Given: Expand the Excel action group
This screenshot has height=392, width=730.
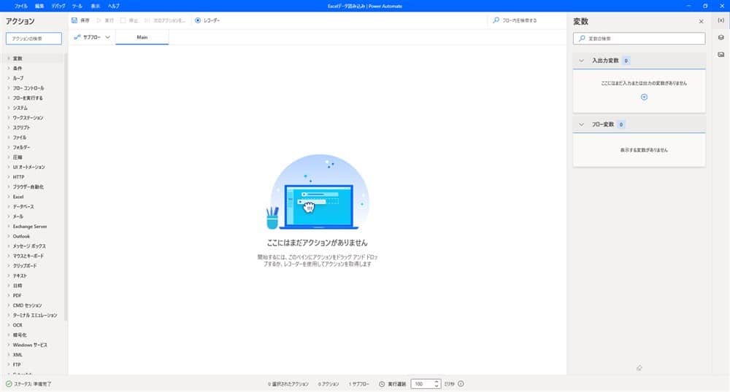Looking at the screenshot, I should click(18, 197).
